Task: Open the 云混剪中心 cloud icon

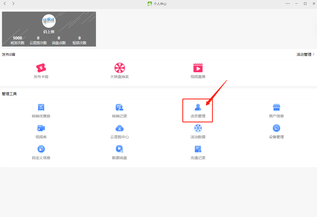Action: coord(120,128)
